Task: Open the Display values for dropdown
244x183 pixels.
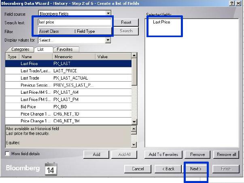Action: tap(108, 40)
